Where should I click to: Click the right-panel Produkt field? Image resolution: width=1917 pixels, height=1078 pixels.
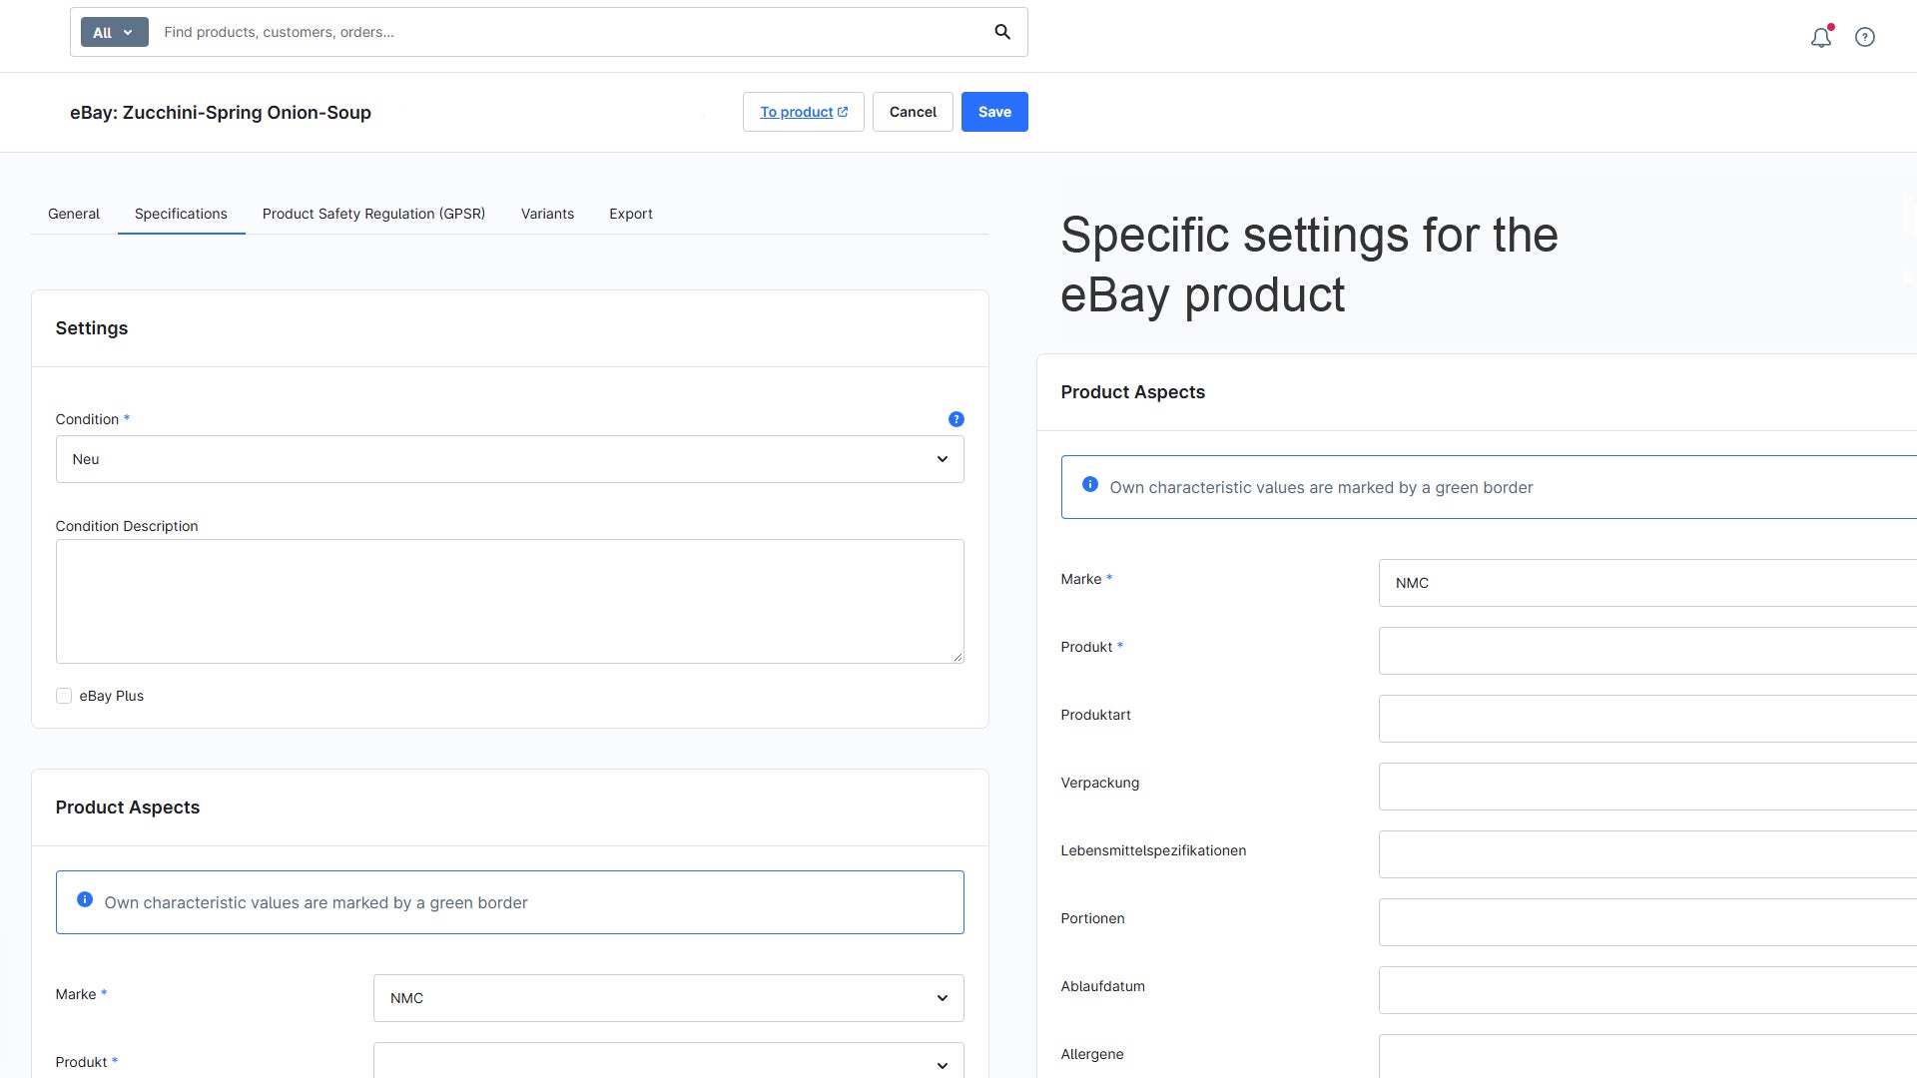(1647, 651)
